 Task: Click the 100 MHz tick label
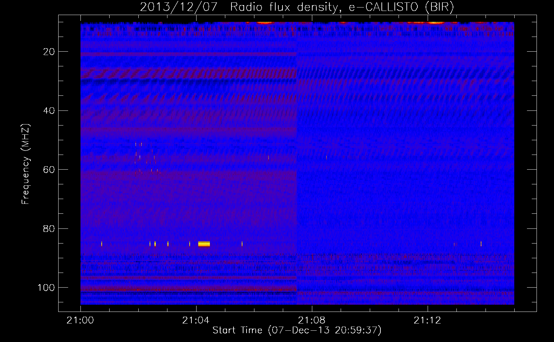[x=46, y=288]
